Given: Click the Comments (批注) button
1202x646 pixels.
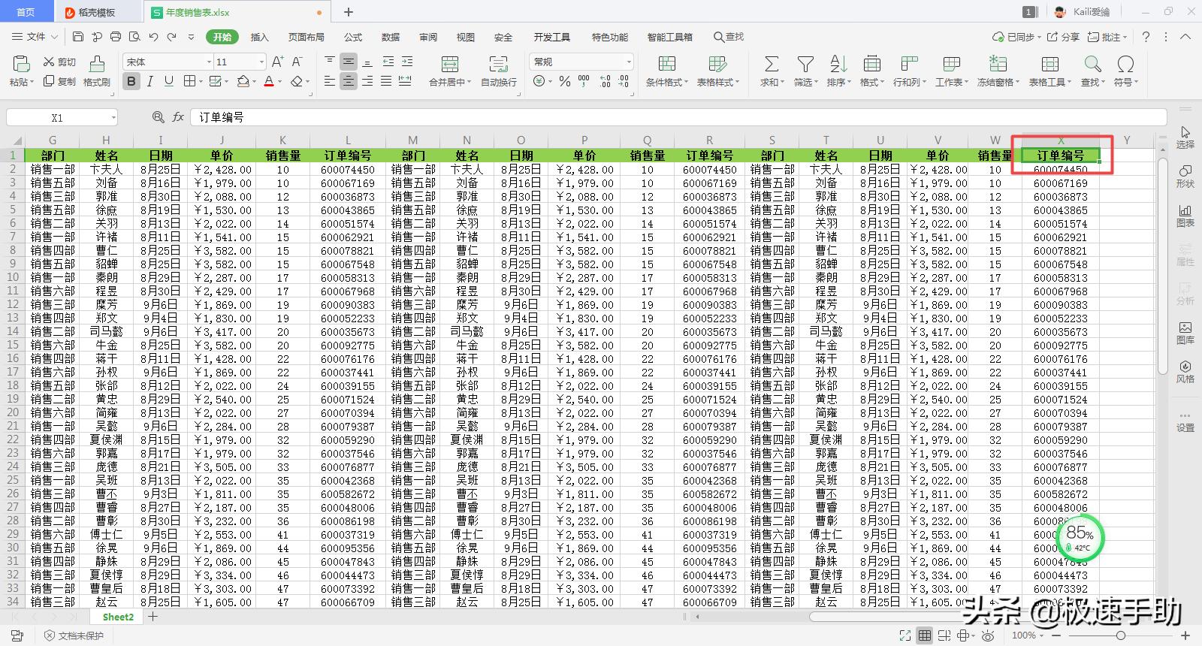Looking at the screenshot, I should tap(1107, 37).
